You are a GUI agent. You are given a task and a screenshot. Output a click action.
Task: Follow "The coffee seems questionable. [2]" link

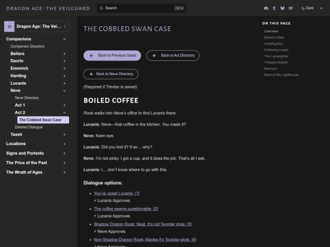126,209
